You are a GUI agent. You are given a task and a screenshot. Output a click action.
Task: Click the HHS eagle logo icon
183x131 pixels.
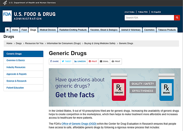(x=5, y=3)
